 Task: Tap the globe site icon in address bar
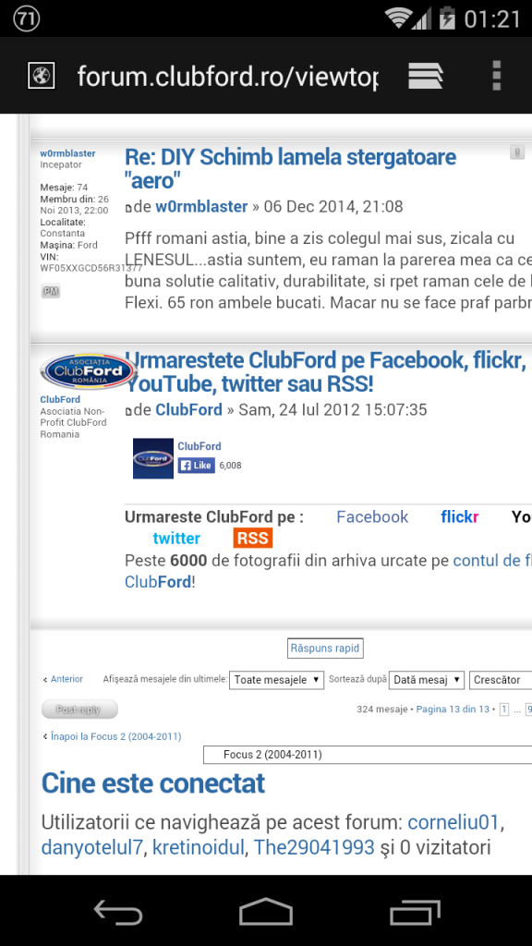42,76
